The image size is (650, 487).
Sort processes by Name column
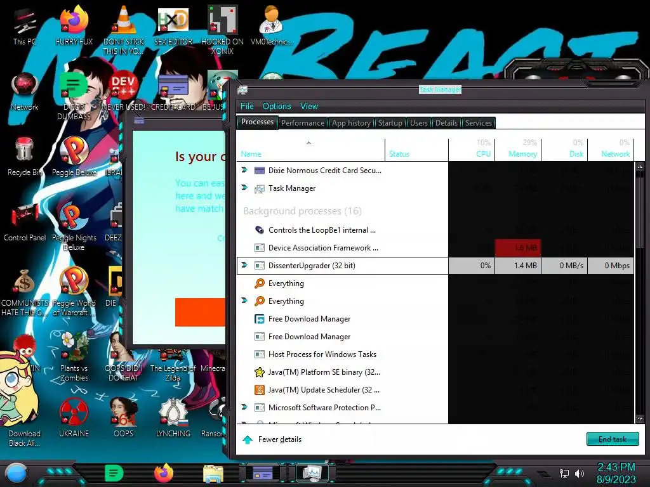pos(311,150)
